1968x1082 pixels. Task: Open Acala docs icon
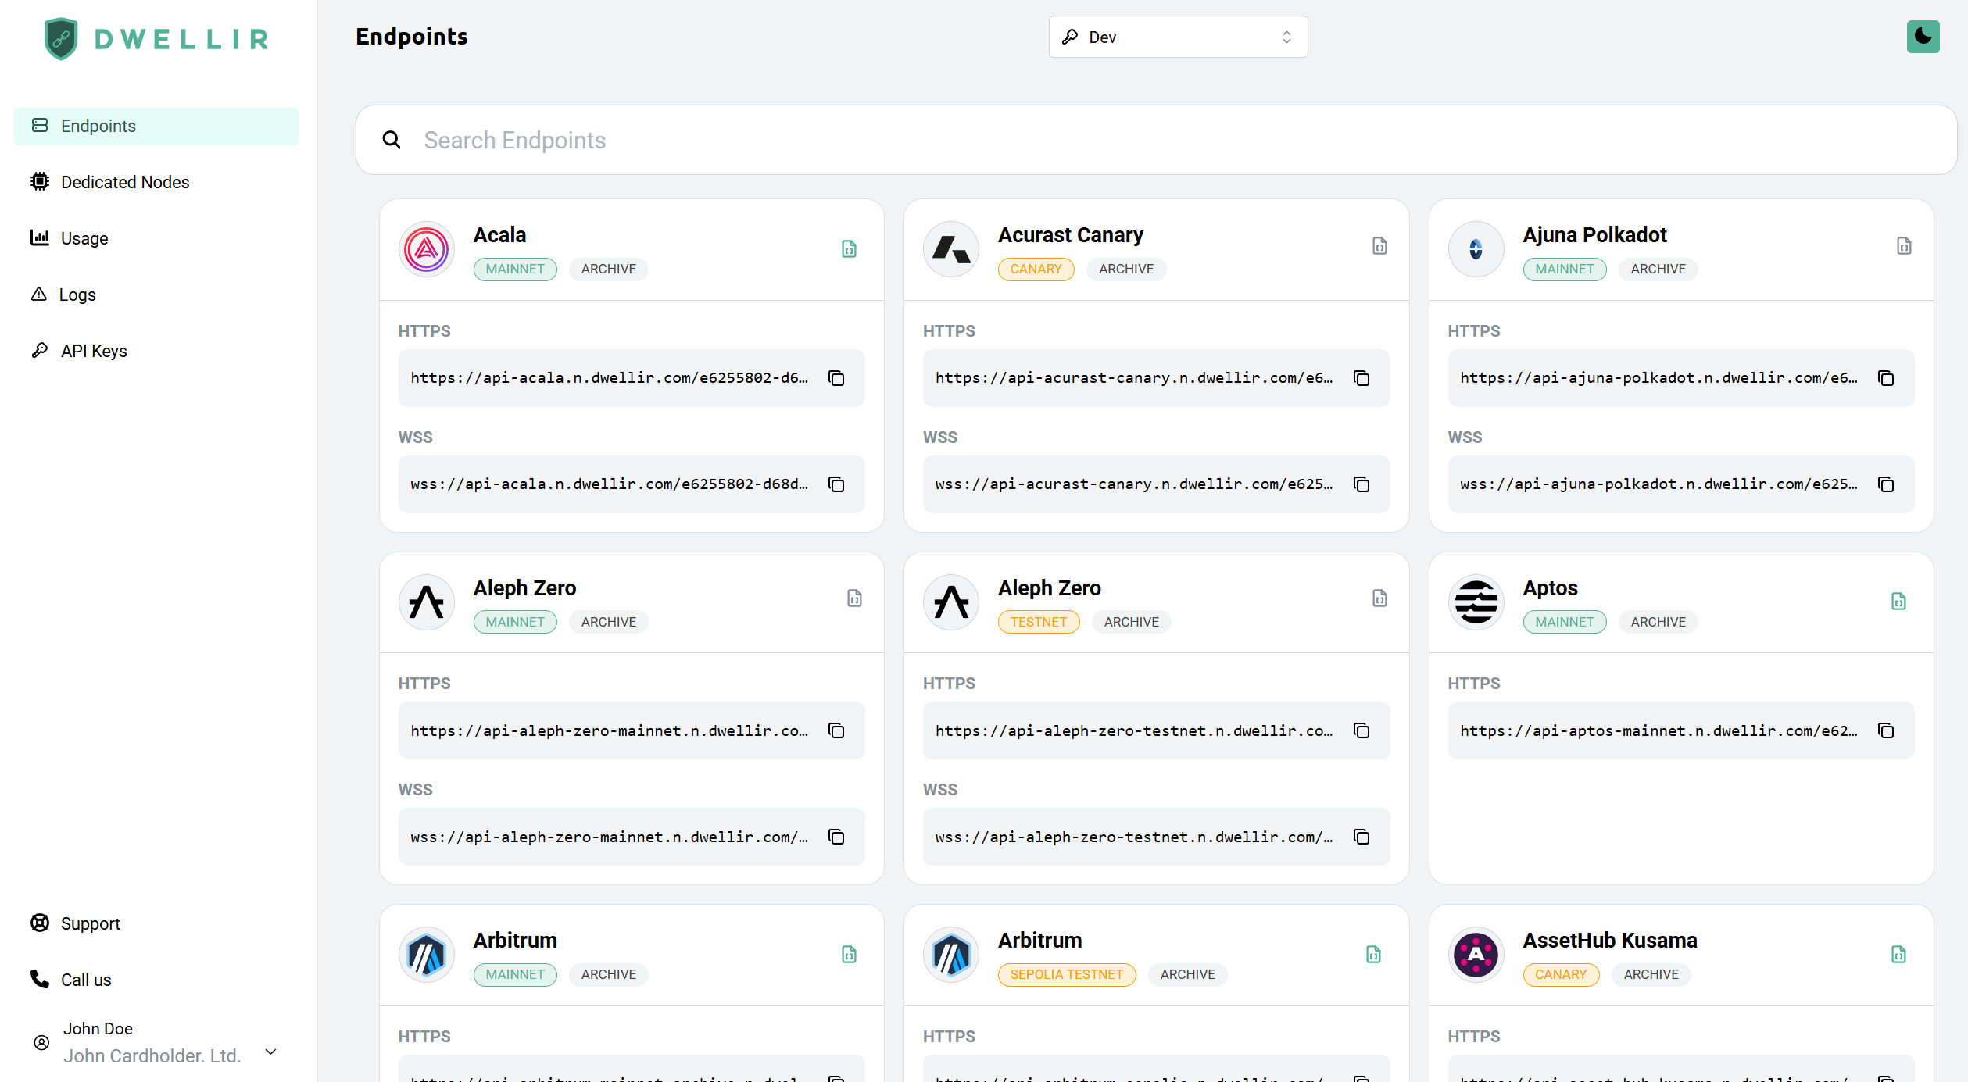(x=849, y=249)
